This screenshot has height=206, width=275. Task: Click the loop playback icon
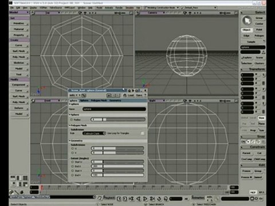click(159, 199)
